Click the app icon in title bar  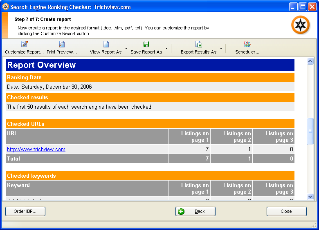(6, 7)
